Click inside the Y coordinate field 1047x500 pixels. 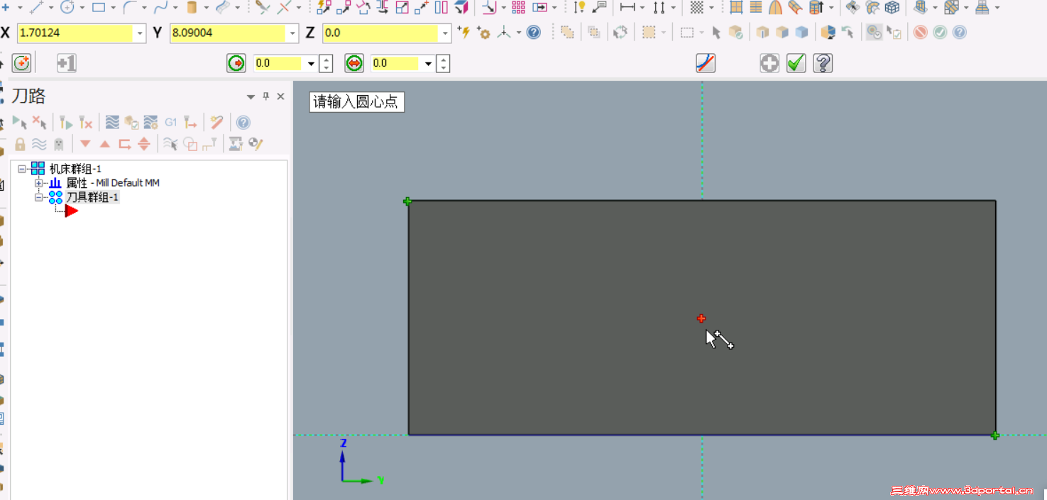[x=229, y=33]
